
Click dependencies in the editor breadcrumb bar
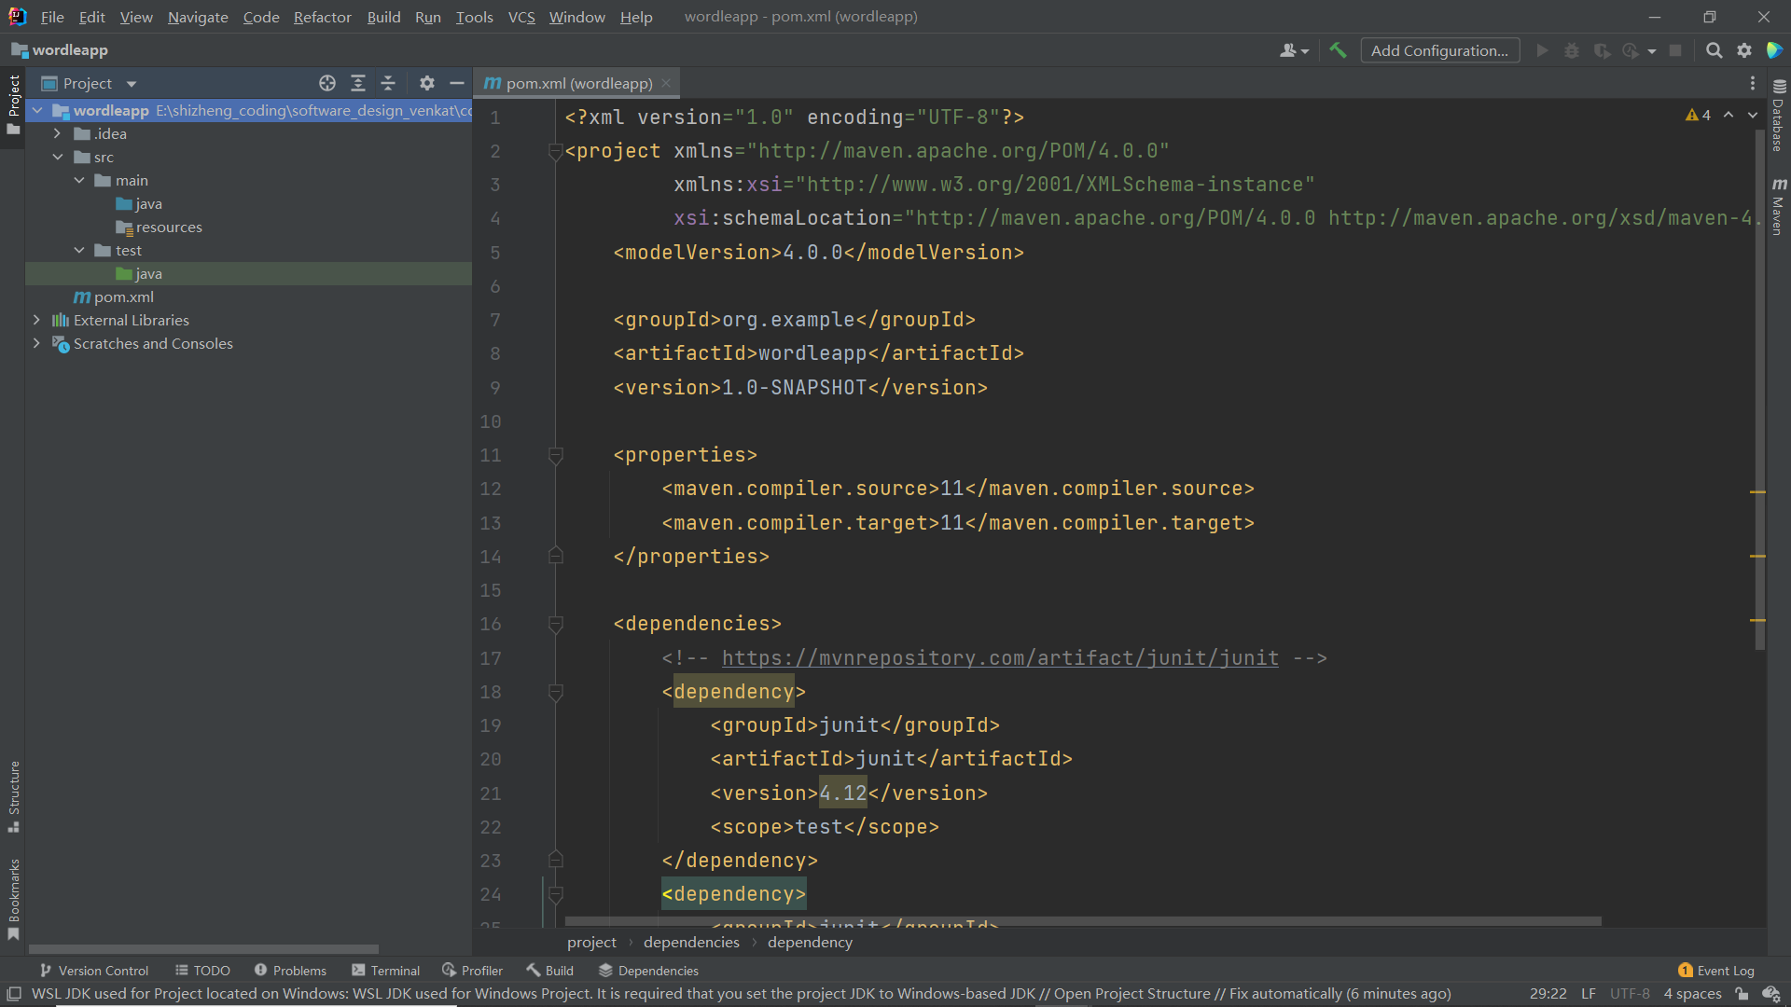690,942
